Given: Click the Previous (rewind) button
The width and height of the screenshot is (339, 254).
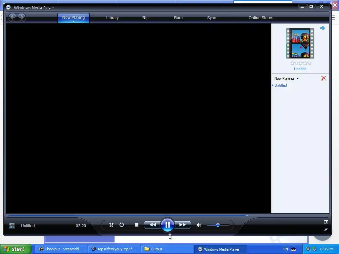Looking at the screenshot, I should tap(152, 225).
